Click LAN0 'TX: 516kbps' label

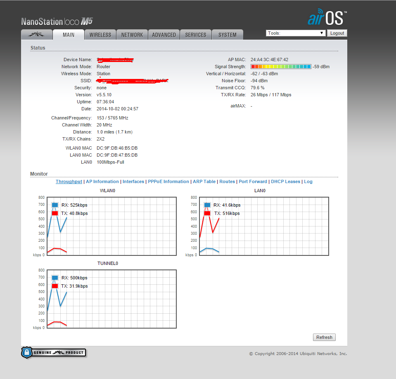point(227,213)
